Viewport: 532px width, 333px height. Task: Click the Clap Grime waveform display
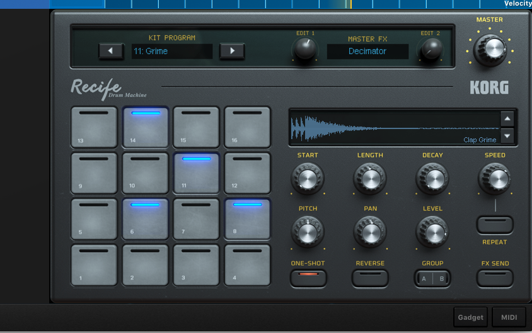click(x=395, y=127)
